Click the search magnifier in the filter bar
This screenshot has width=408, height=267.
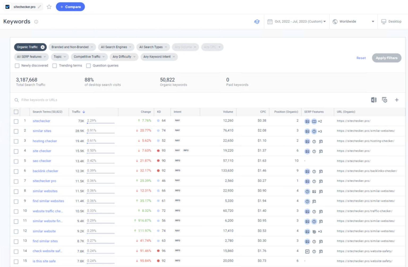coord(16,100)
